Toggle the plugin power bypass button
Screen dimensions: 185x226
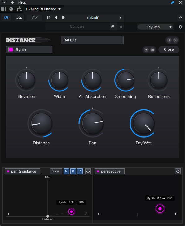[6, 18]
